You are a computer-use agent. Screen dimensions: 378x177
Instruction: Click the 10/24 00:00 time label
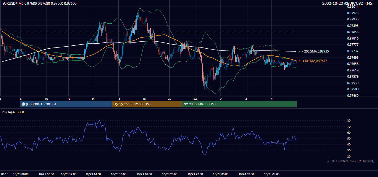(x=221, y=174)
